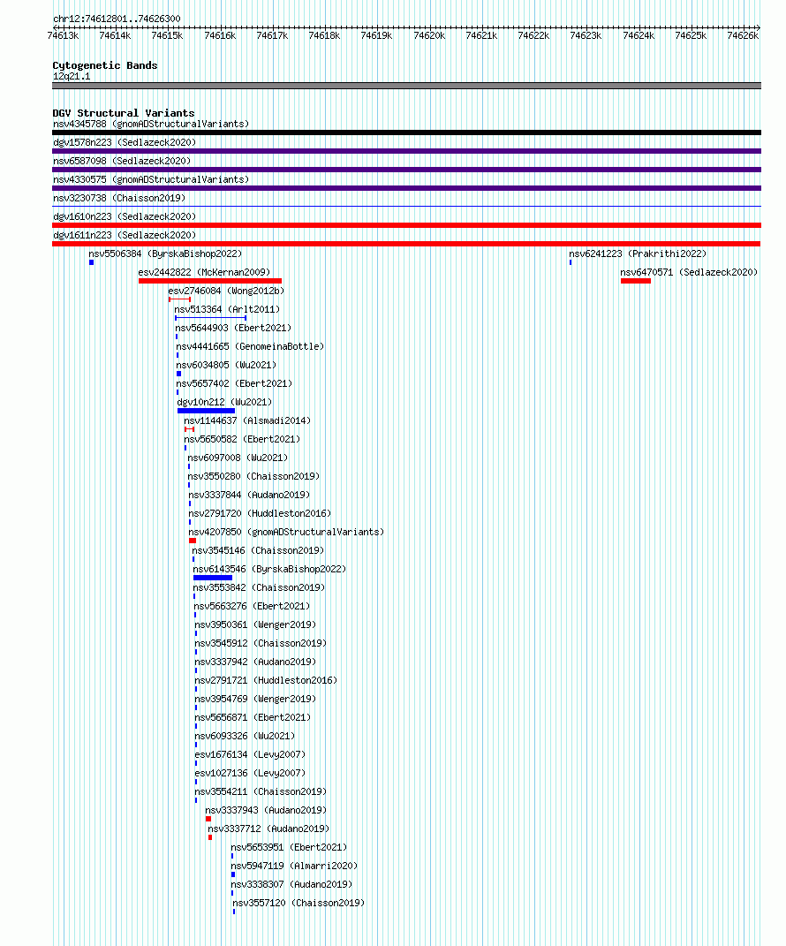
Task: Select nsv5657402 (Ebert2021) label
Action: [x=234, y=383]
